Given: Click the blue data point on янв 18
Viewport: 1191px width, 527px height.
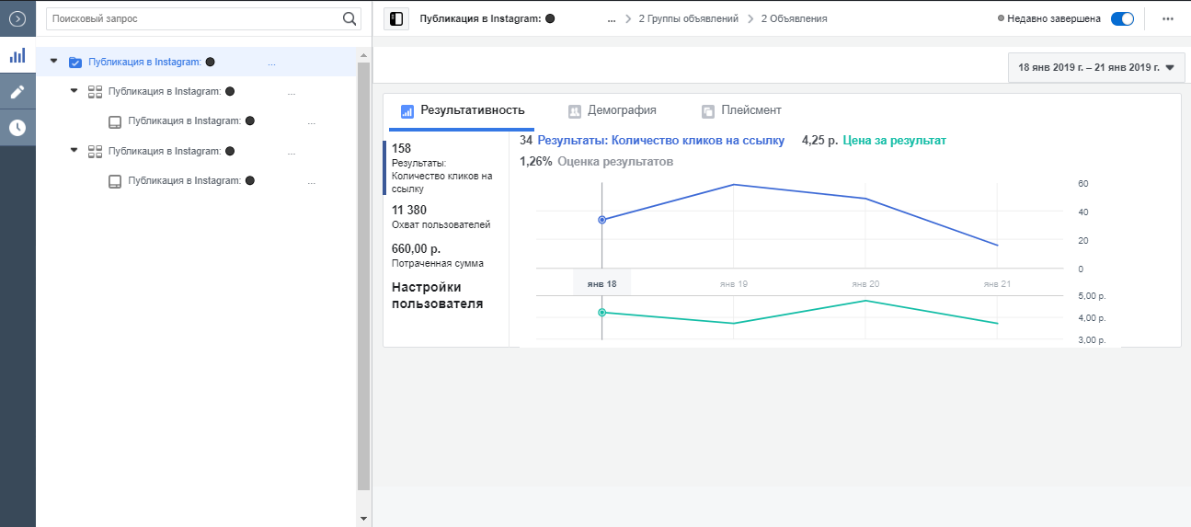Looking at the screenshot, I should pos(602,220).
